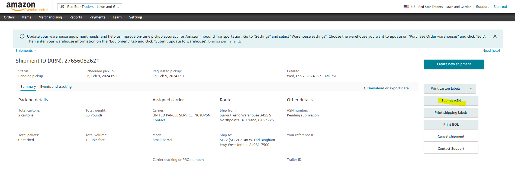Click Print shipping labels button
Screen dimensions: 515x176
451,113
